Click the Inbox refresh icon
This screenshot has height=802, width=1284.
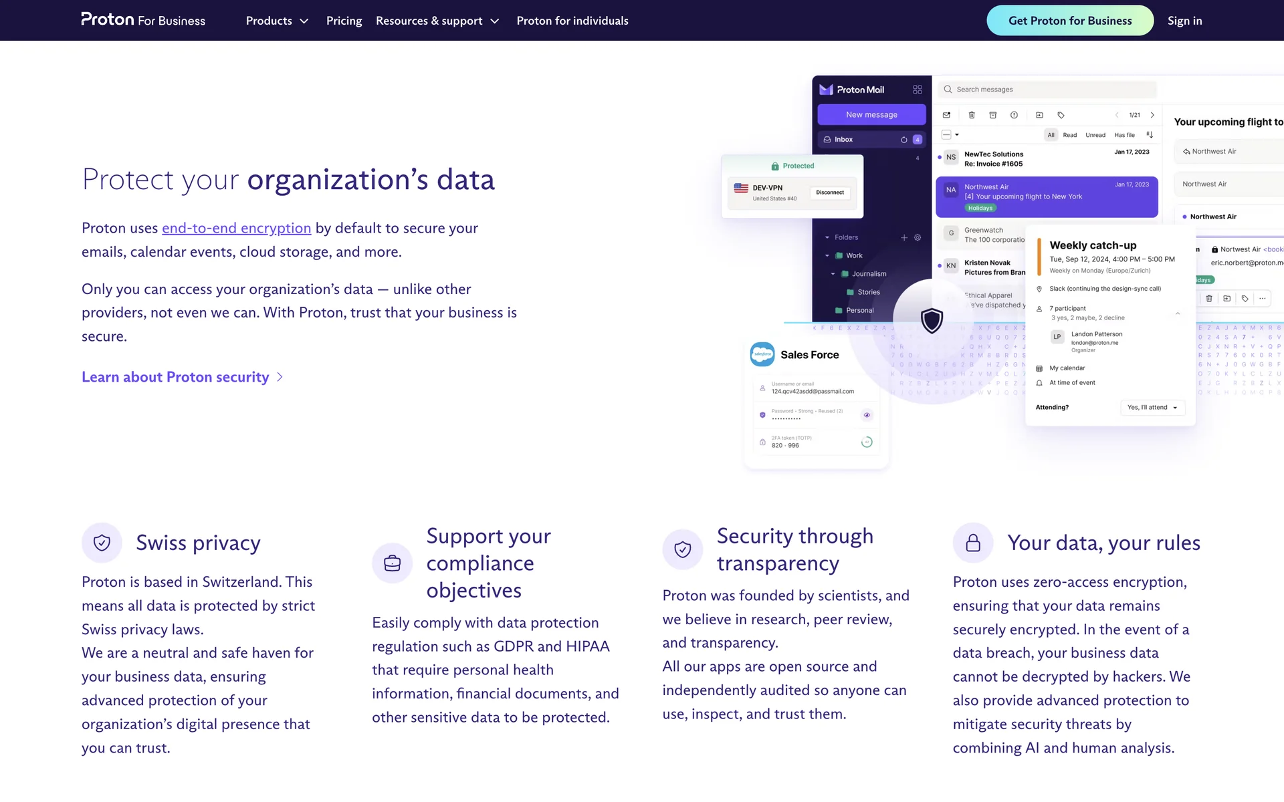903,140
